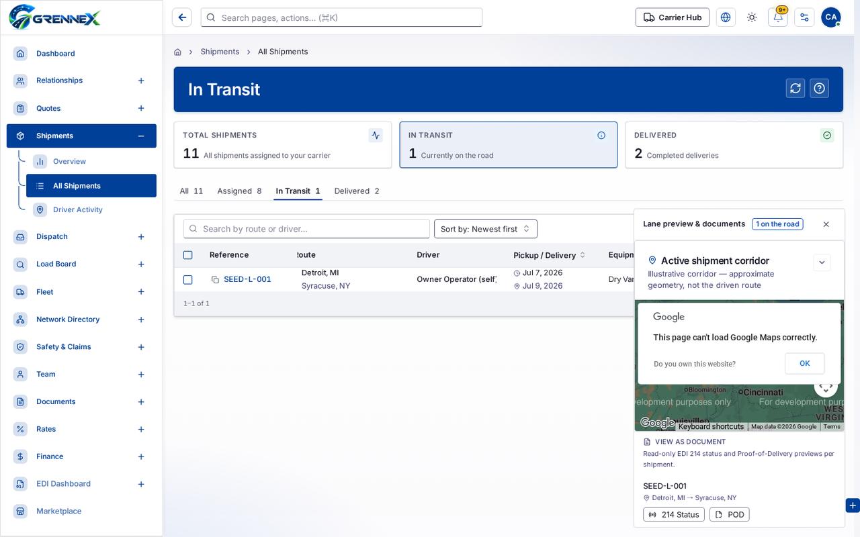
Task: Check the SEED-L-001 row checkbox
Action: click(188, 280)
